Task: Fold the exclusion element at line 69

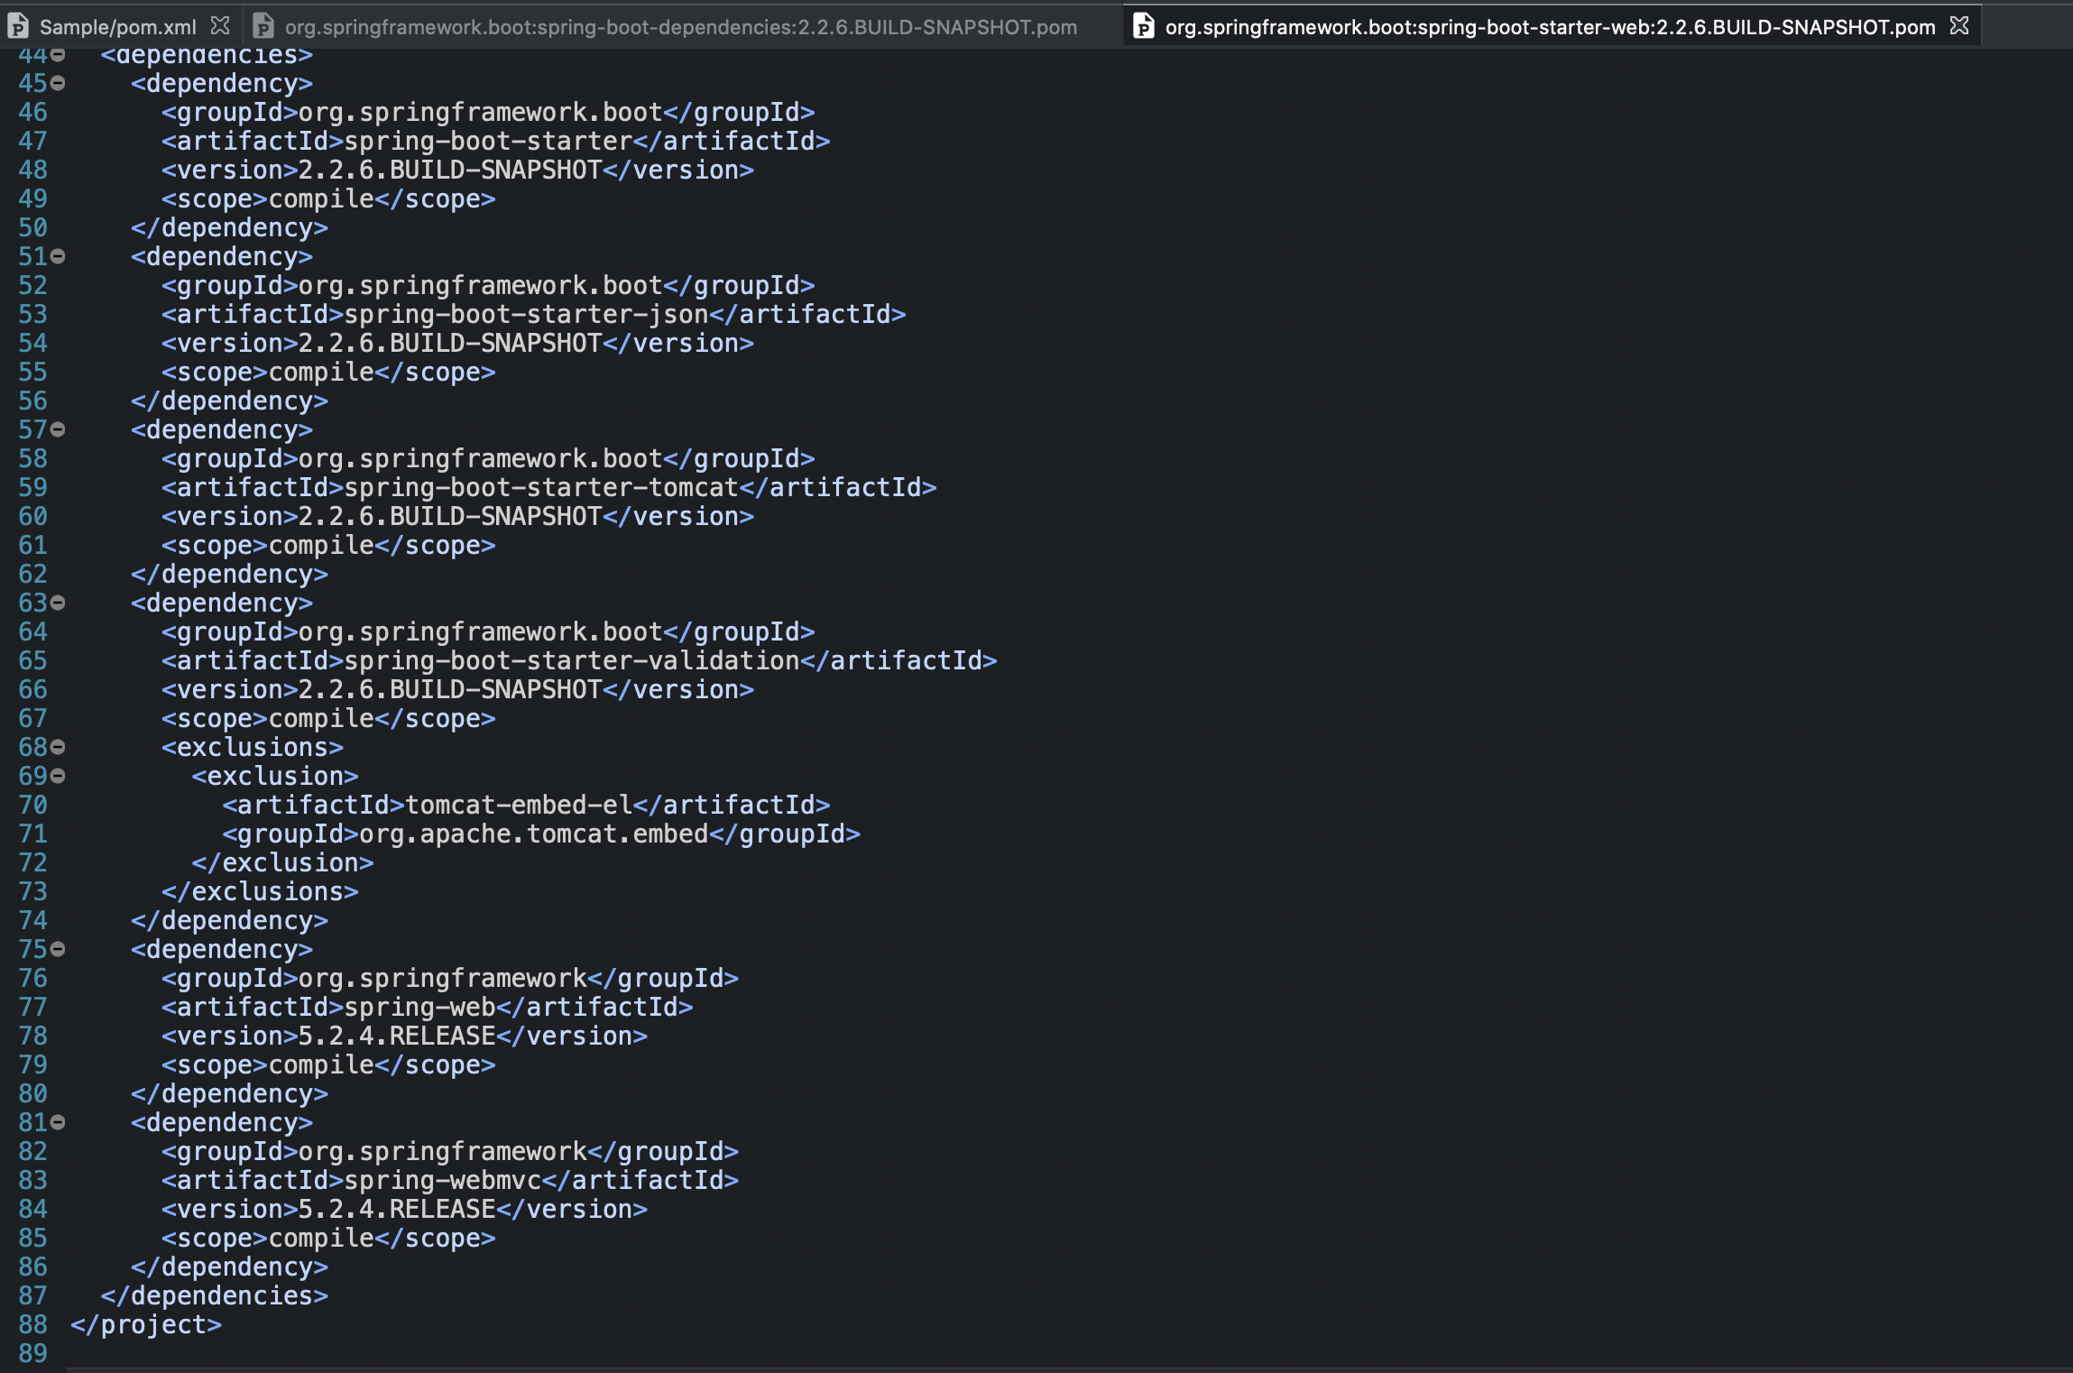Action: 58,776
